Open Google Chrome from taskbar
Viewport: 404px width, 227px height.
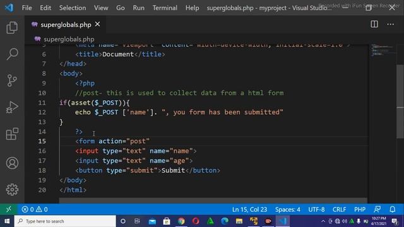[x=181, y=221]
